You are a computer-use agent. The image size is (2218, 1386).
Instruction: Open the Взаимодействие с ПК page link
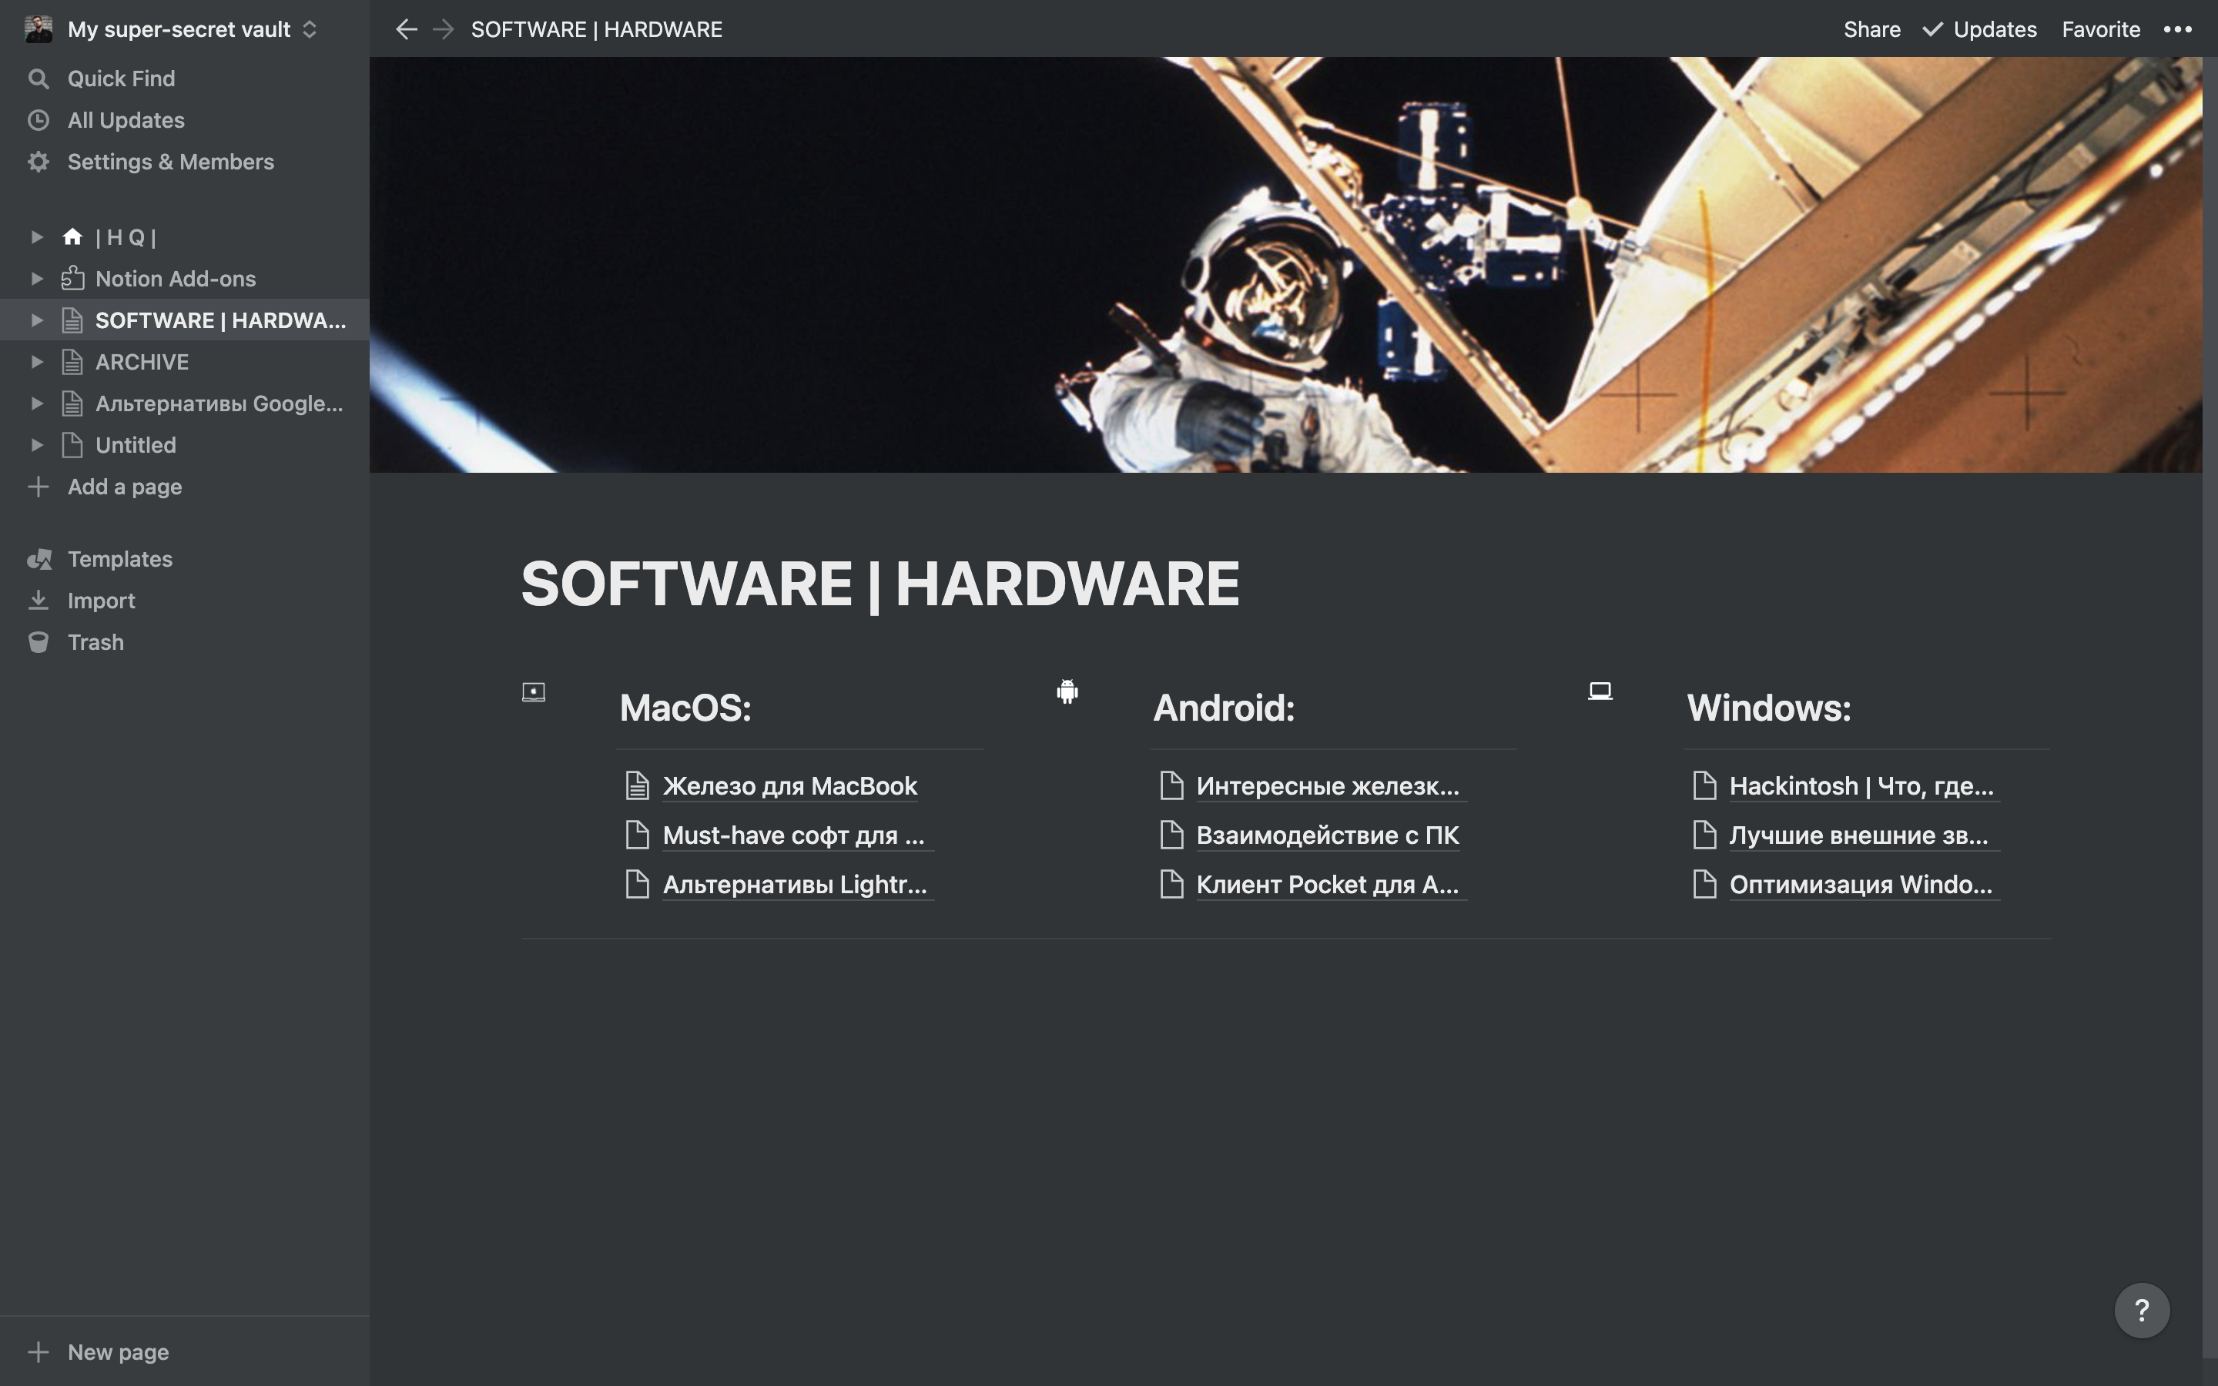tap(1326, 836)
